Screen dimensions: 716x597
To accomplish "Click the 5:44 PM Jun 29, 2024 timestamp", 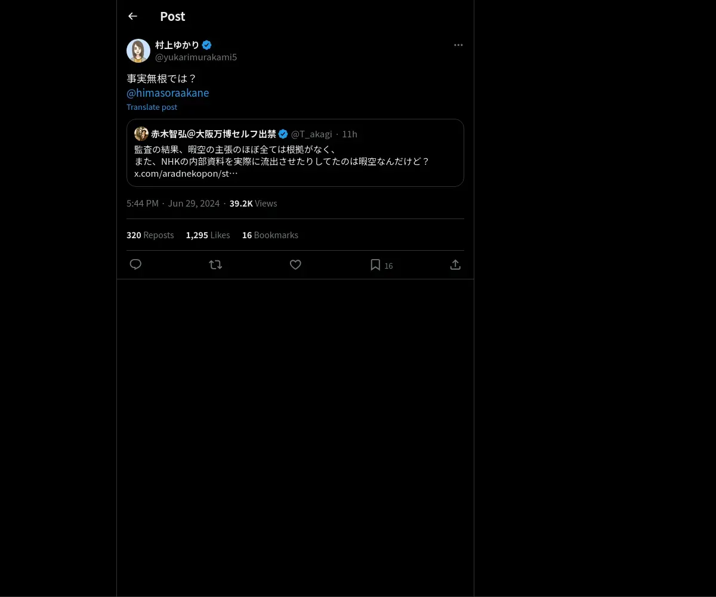I will point(173,203).
